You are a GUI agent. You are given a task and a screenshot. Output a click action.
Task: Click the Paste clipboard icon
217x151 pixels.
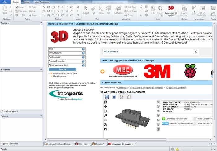pos(5,9)
